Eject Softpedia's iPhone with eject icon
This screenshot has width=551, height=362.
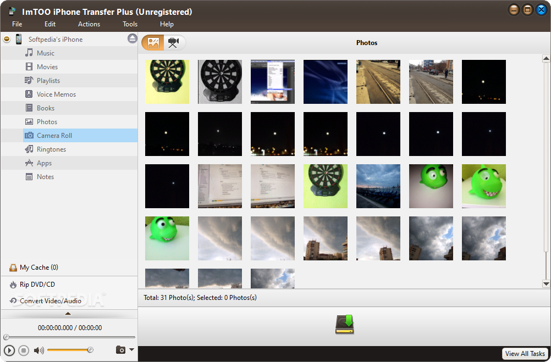[x=132, y=38]
